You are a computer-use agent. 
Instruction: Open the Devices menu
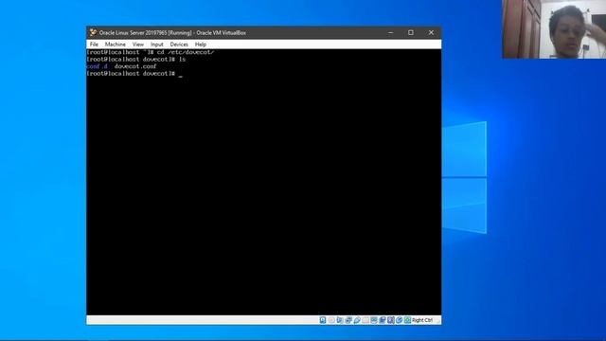179,45
